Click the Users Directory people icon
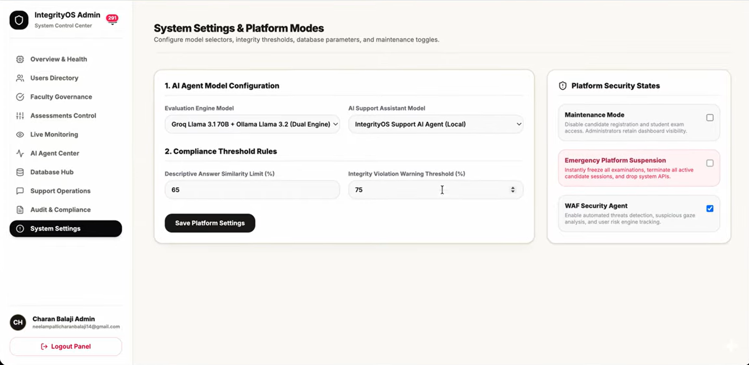This screenshot has width=749, height=365. [x=20, y=78]
